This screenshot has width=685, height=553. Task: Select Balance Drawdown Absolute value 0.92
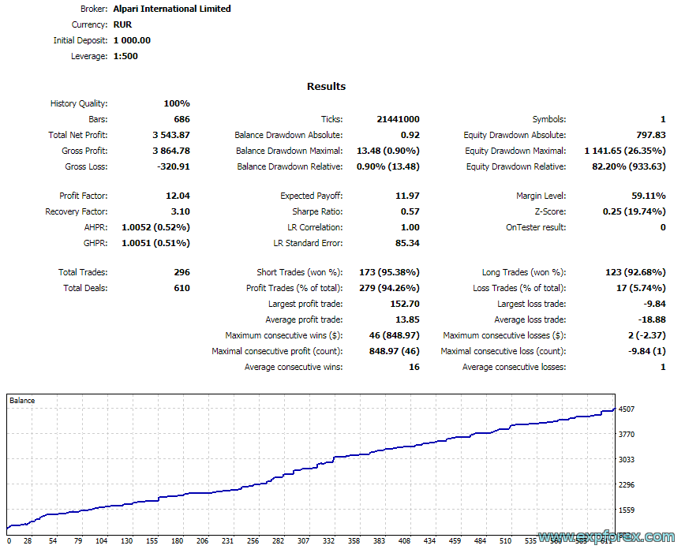coord(410,135)
